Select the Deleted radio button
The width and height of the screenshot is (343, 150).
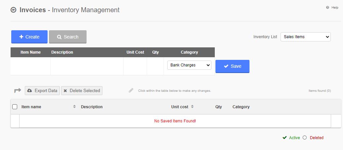coord(305,137)
